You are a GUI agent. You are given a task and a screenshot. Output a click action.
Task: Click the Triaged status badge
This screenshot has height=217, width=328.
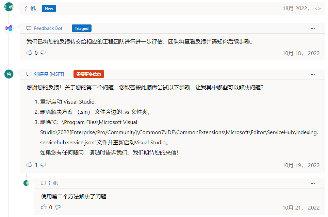point(82,28)
